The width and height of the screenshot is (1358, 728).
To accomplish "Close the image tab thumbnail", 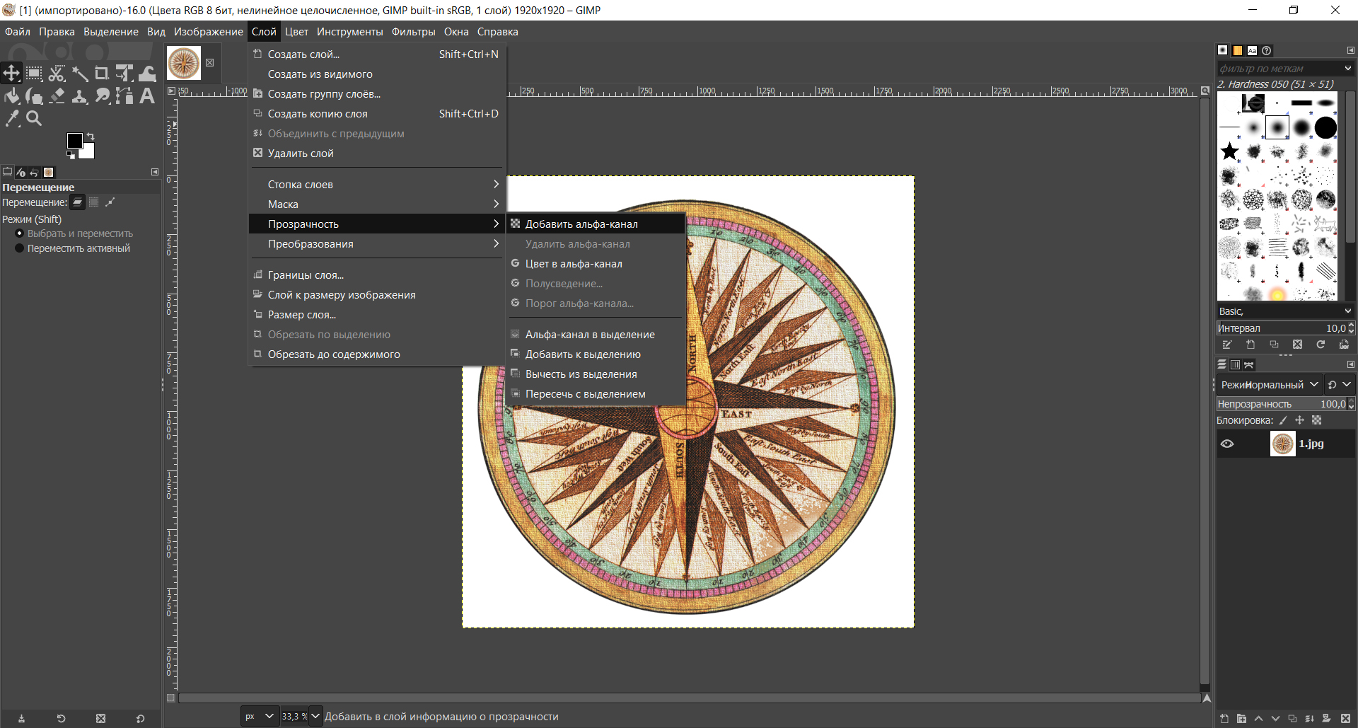I will pyautogui.click(x=209, y=63).
